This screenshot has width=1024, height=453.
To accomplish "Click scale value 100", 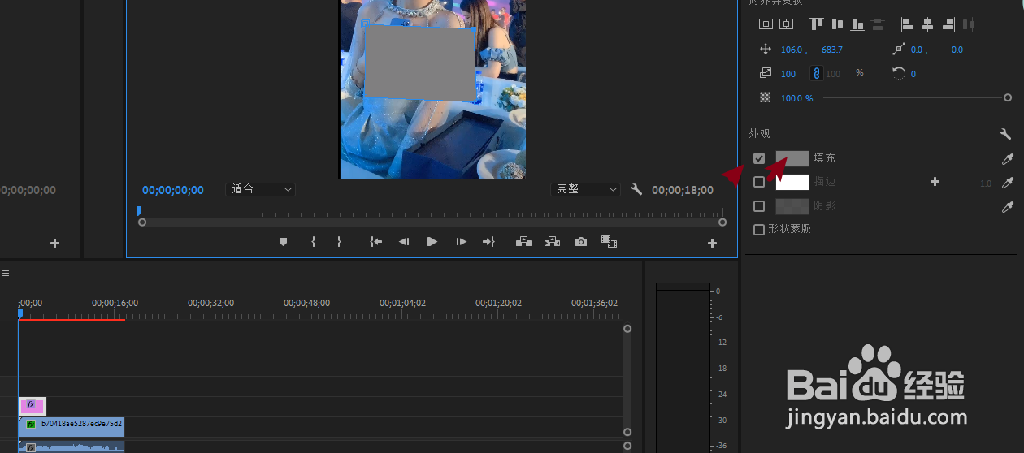I will (x=788, y=74).
